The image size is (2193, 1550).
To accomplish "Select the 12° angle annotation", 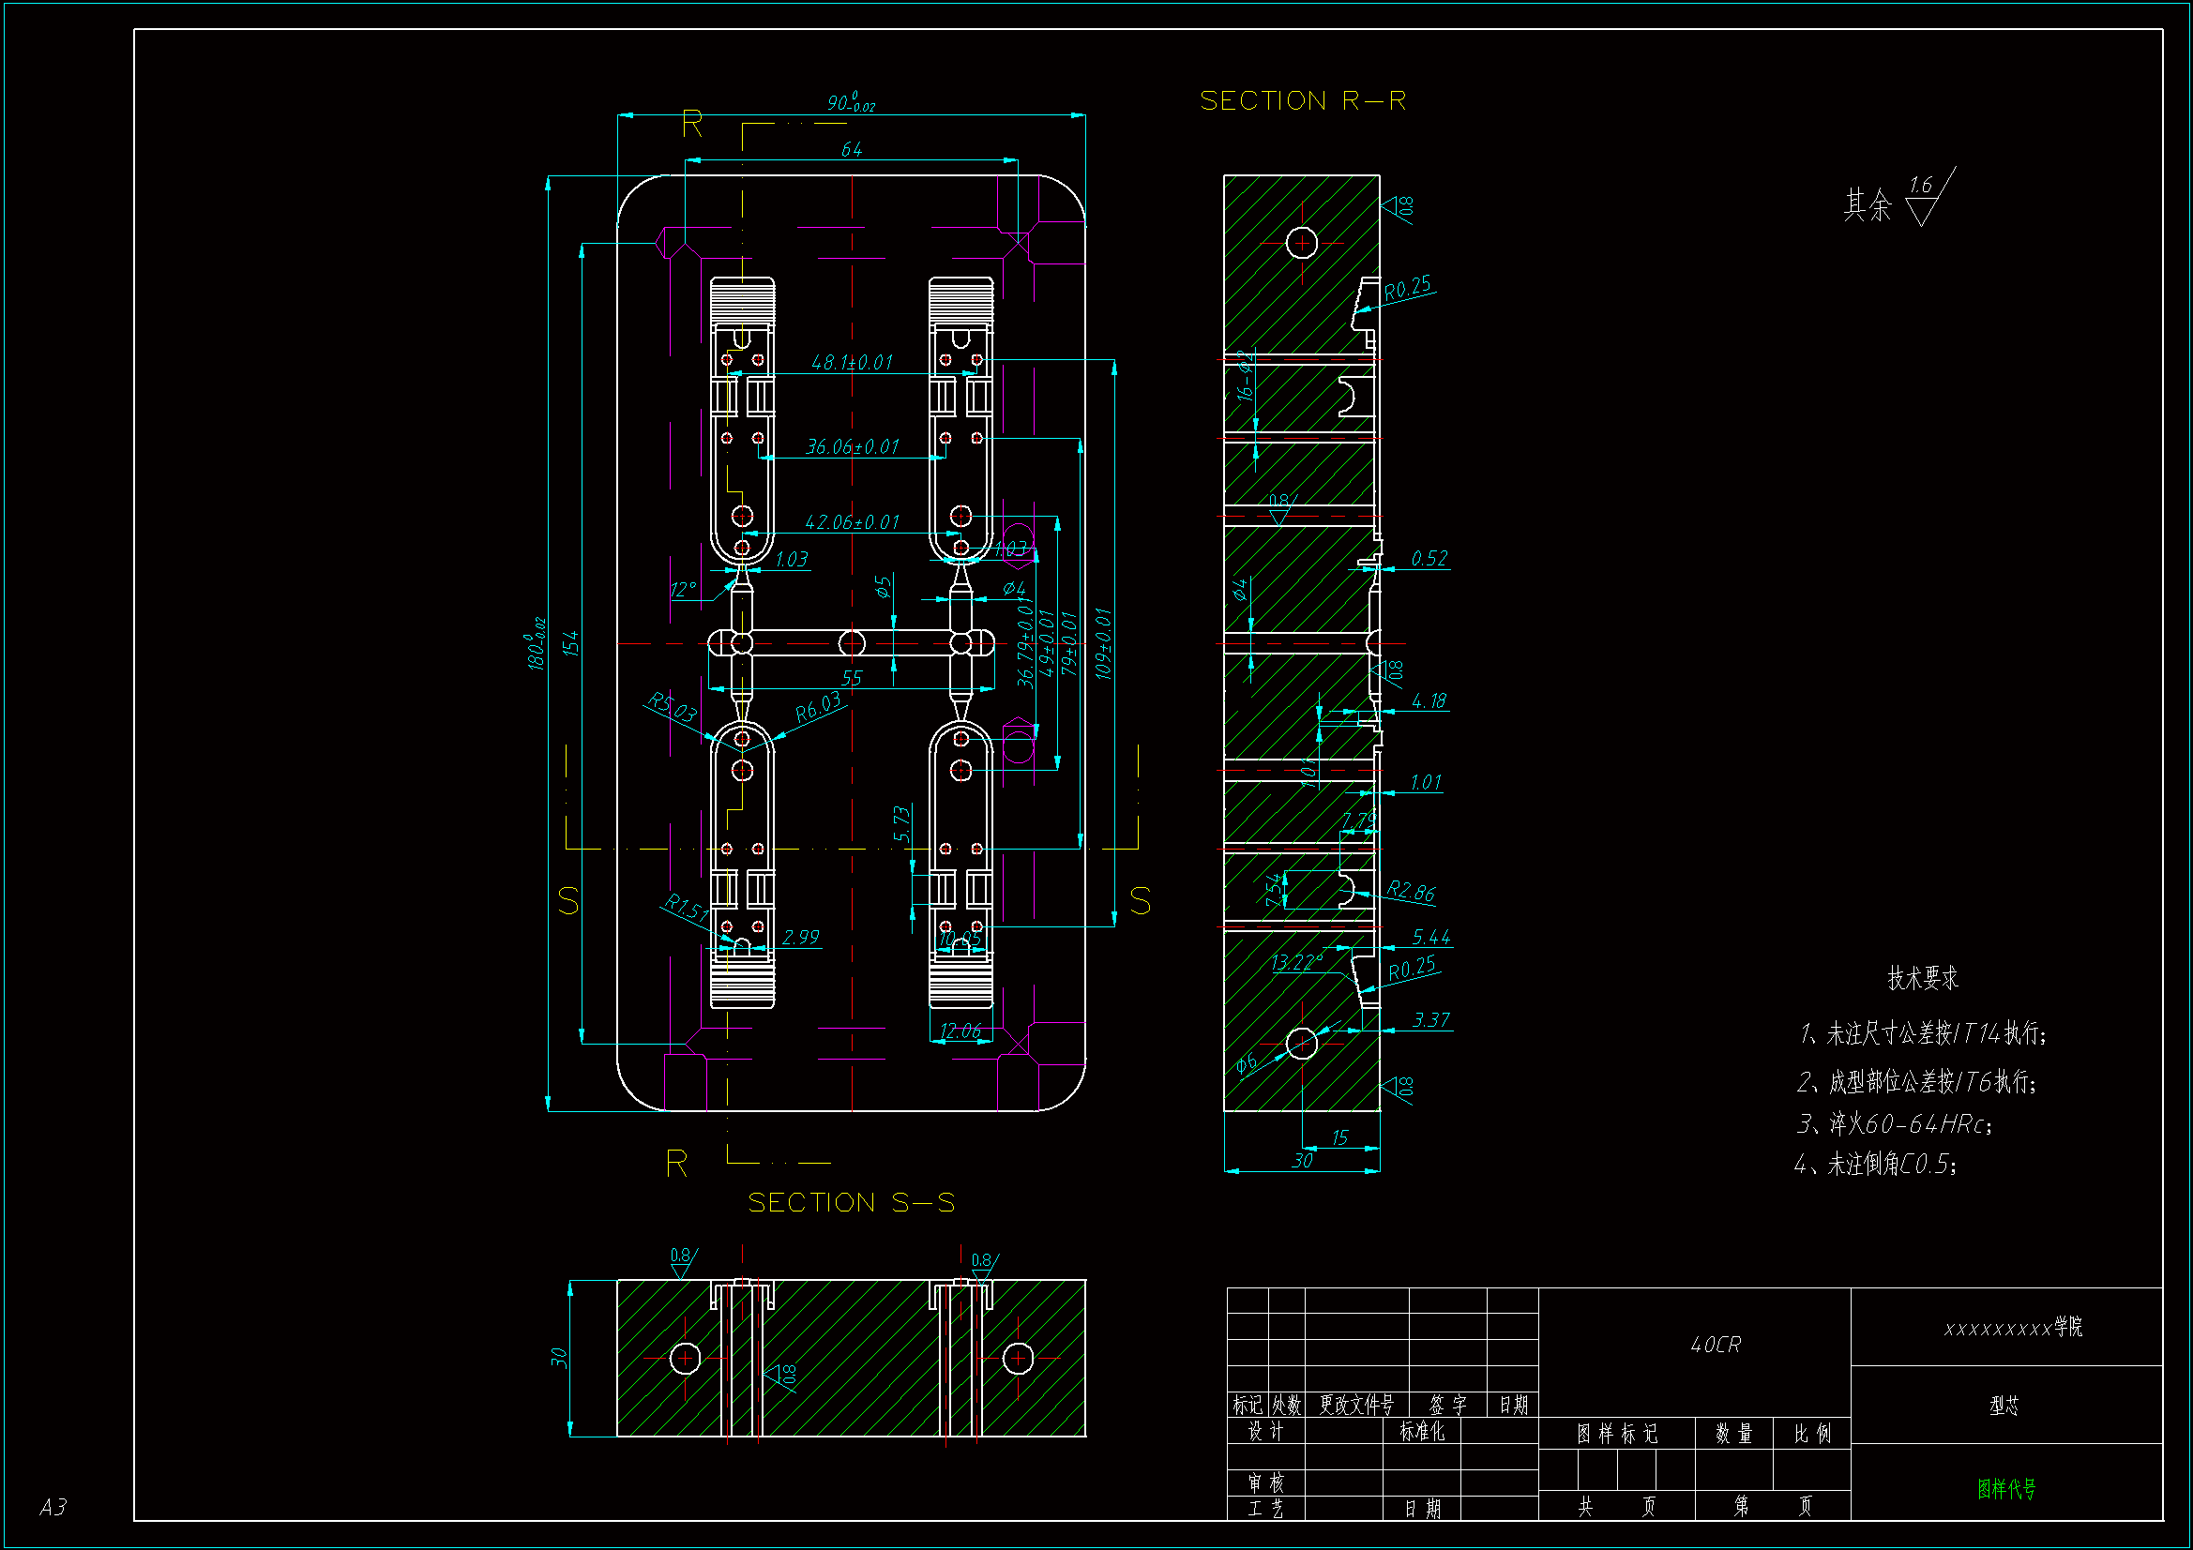I will [x=683, y=589].
